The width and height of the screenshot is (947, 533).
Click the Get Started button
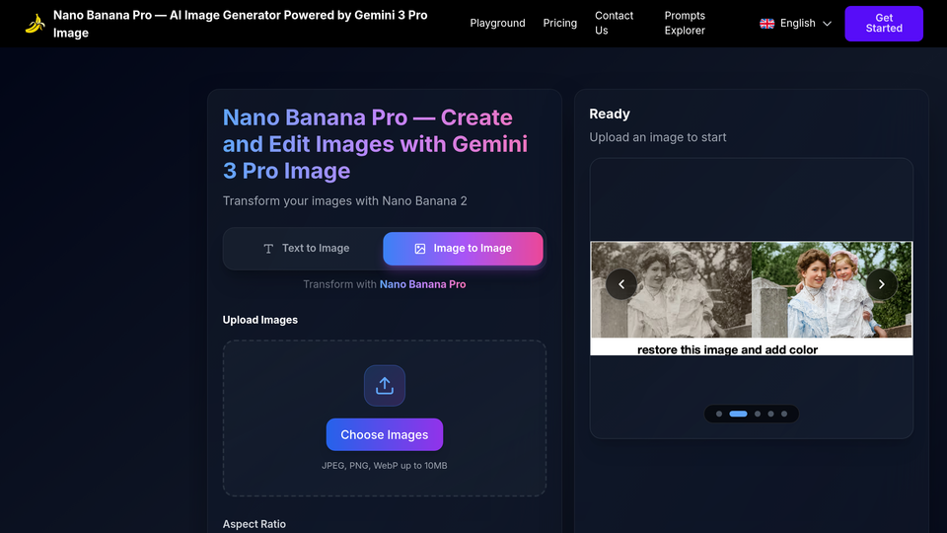pos(884,24)
